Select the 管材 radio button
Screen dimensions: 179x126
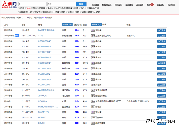point(87,12)
